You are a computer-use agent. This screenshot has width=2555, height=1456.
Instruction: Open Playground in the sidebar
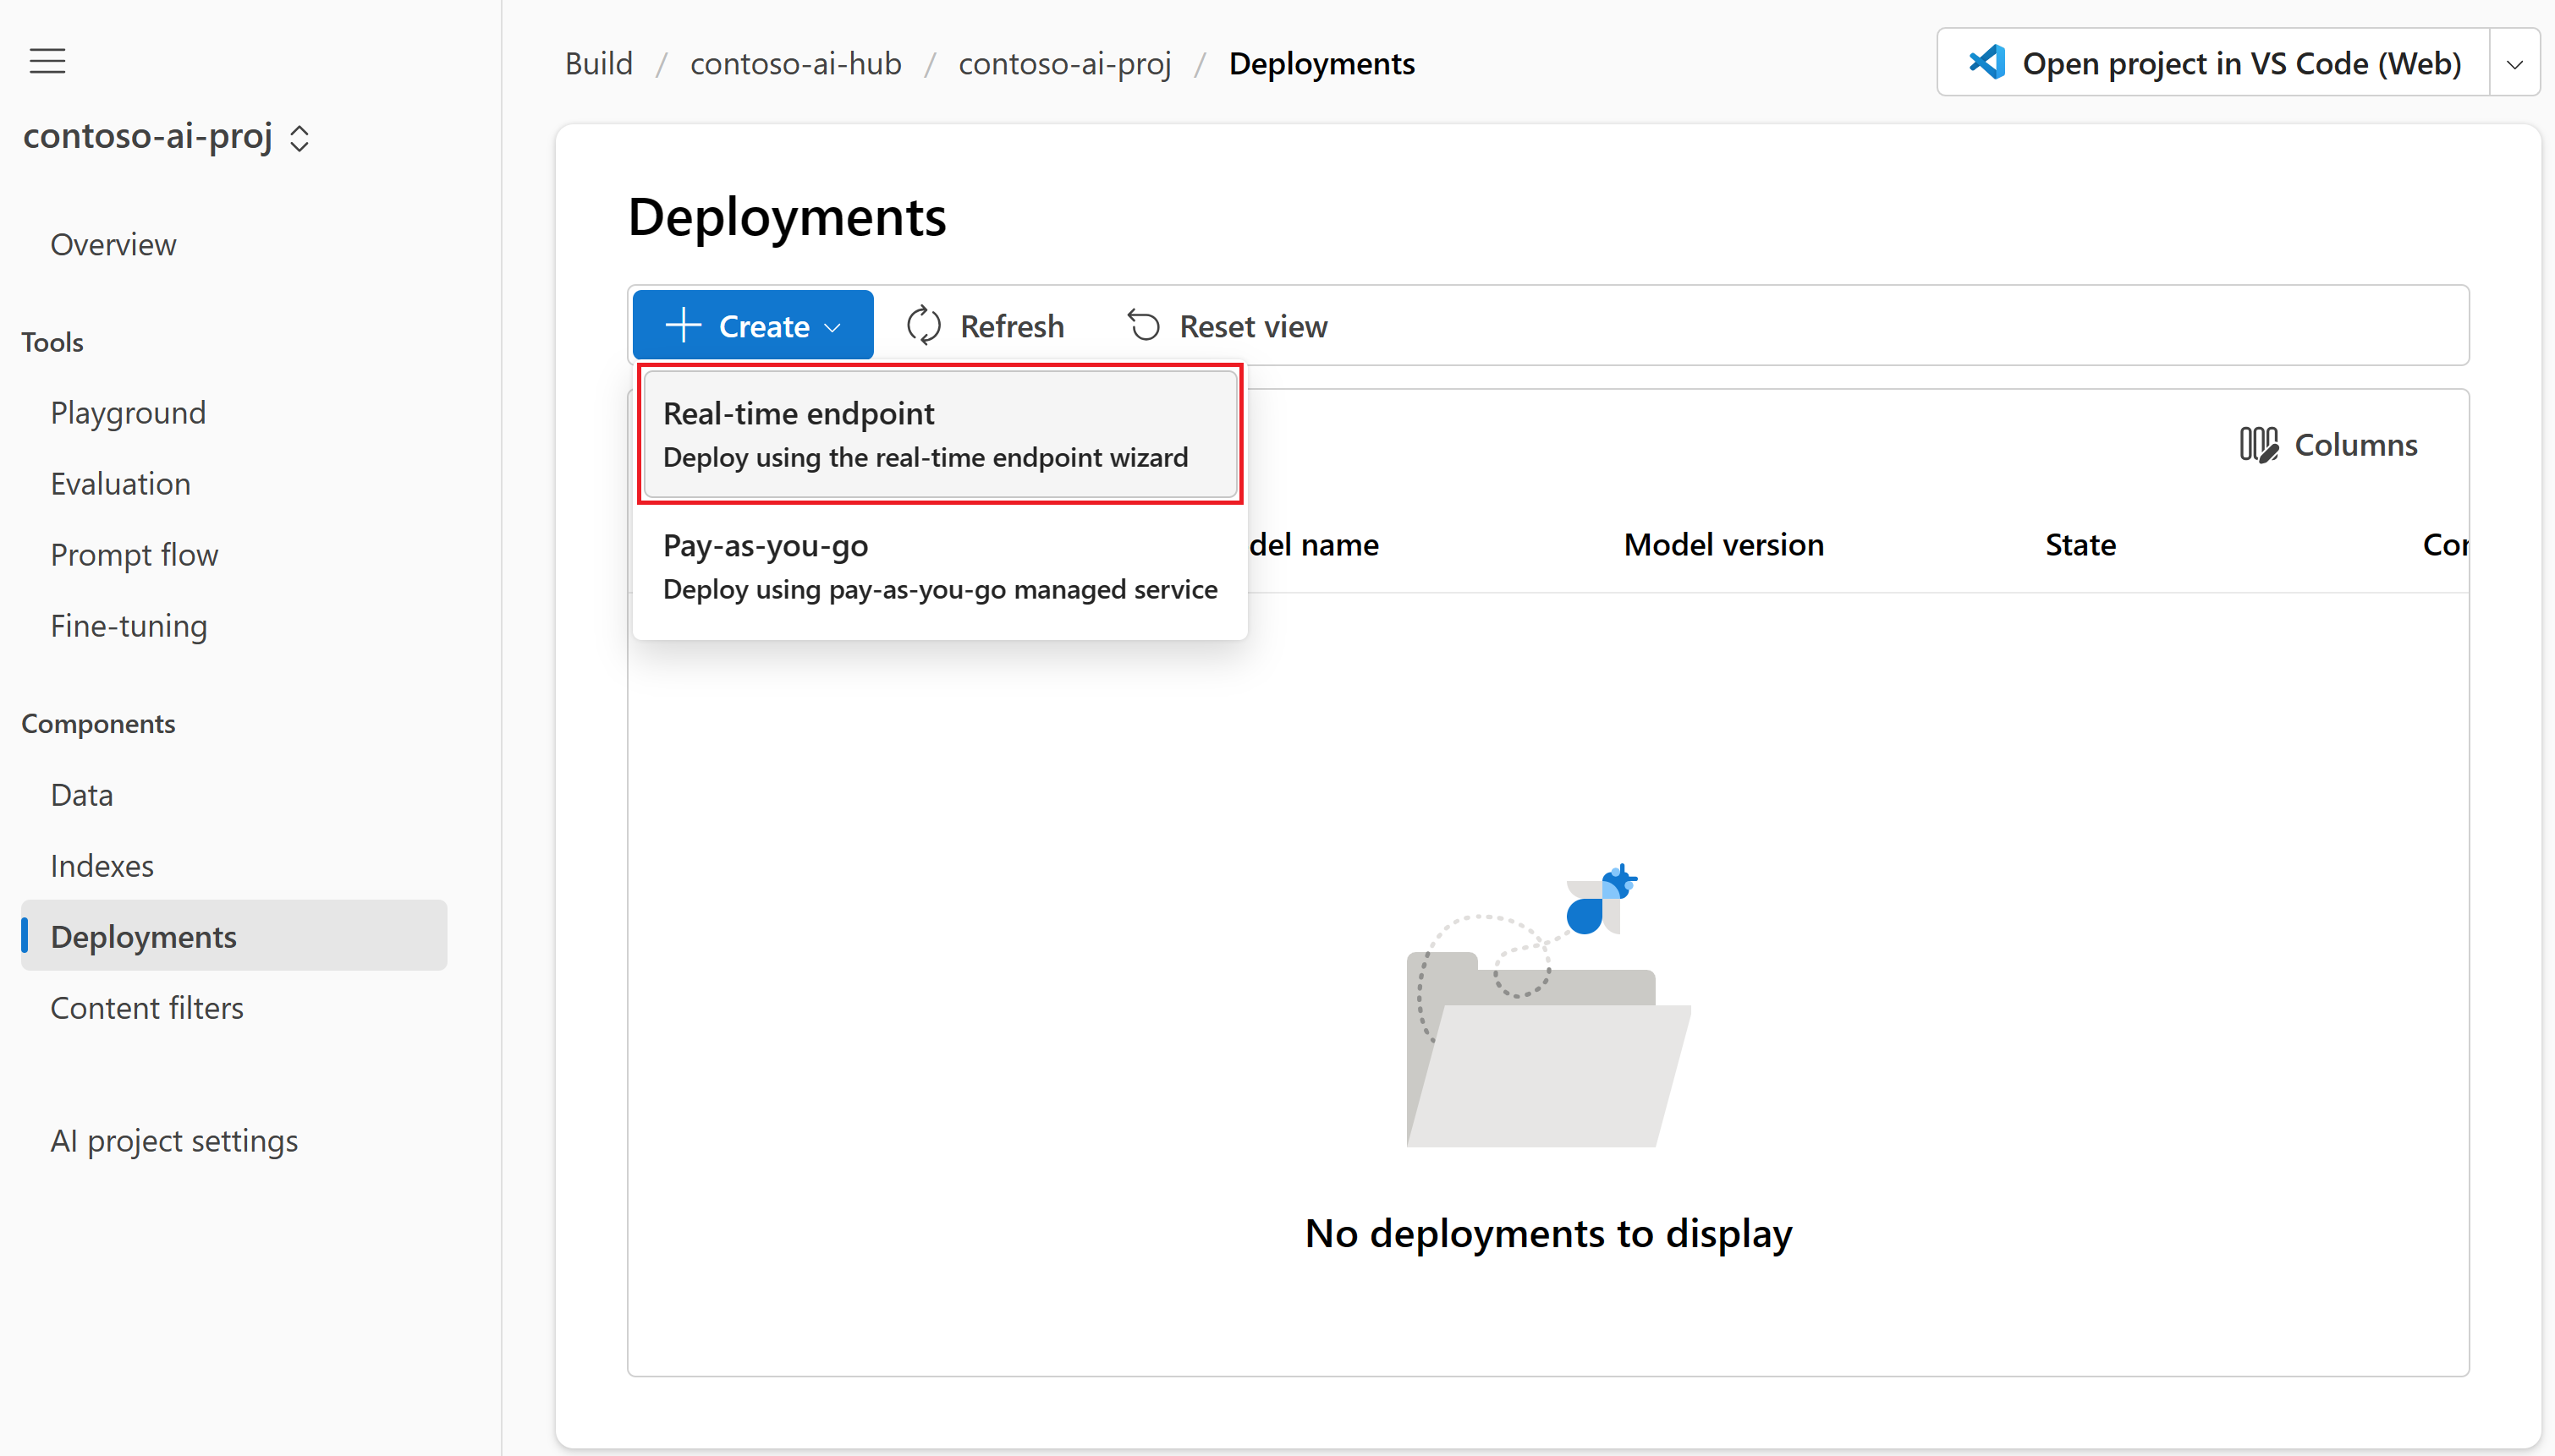click(x=128, y=413)
